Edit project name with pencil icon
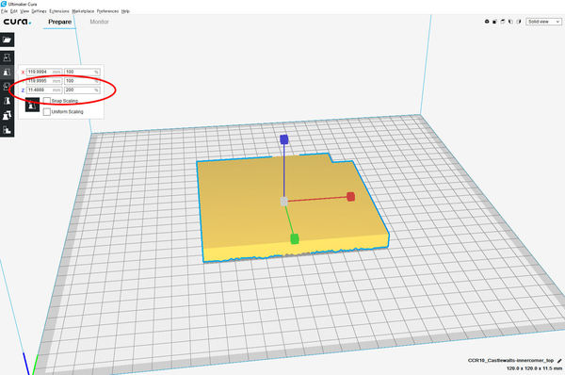This screenshot has height=375, width=565. click(559, 360)
